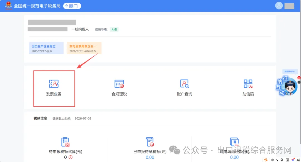This screenshot has width=301, height=162.
Task: Open the 助信码 QR code icon
Action: pos(248,84)
